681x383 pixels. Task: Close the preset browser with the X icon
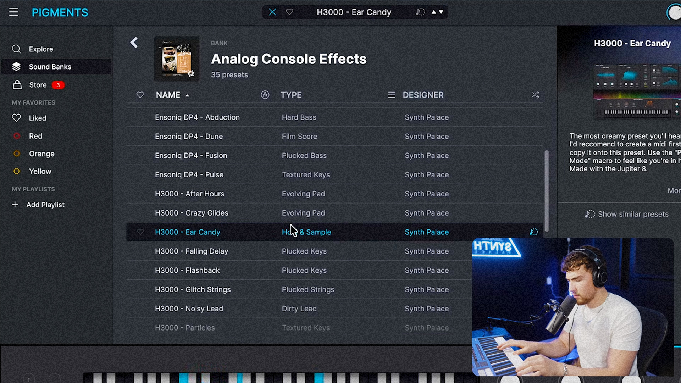coord(272,12)
